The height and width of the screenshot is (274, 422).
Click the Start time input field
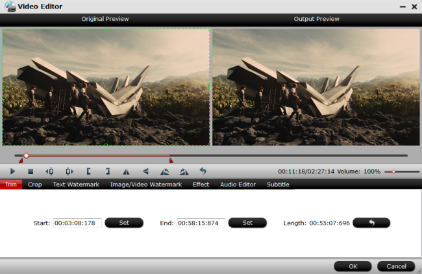[x=77, y=223]
